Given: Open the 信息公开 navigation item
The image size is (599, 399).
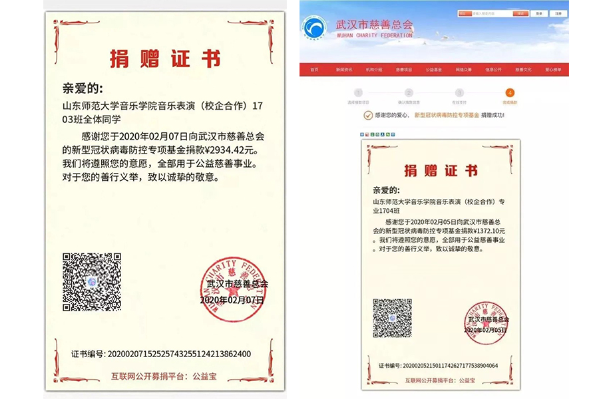Looking at the screenshot, I should [x=493, y=70].
